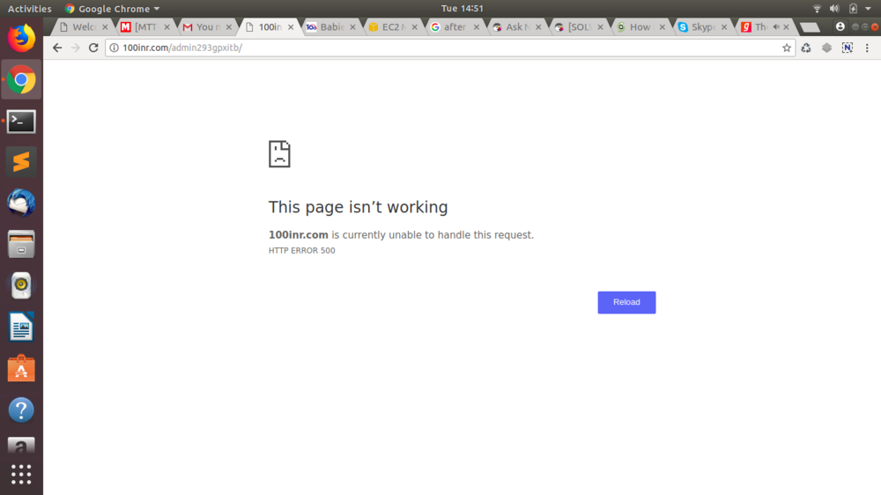
Task: Open LibreOffice Writer from the dock
Action: coord(21,327)
